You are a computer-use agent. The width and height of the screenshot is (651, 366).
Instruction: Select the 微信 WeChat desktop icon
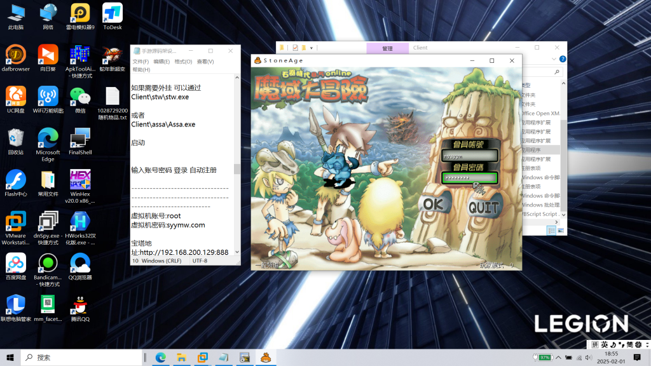point(80,99)
